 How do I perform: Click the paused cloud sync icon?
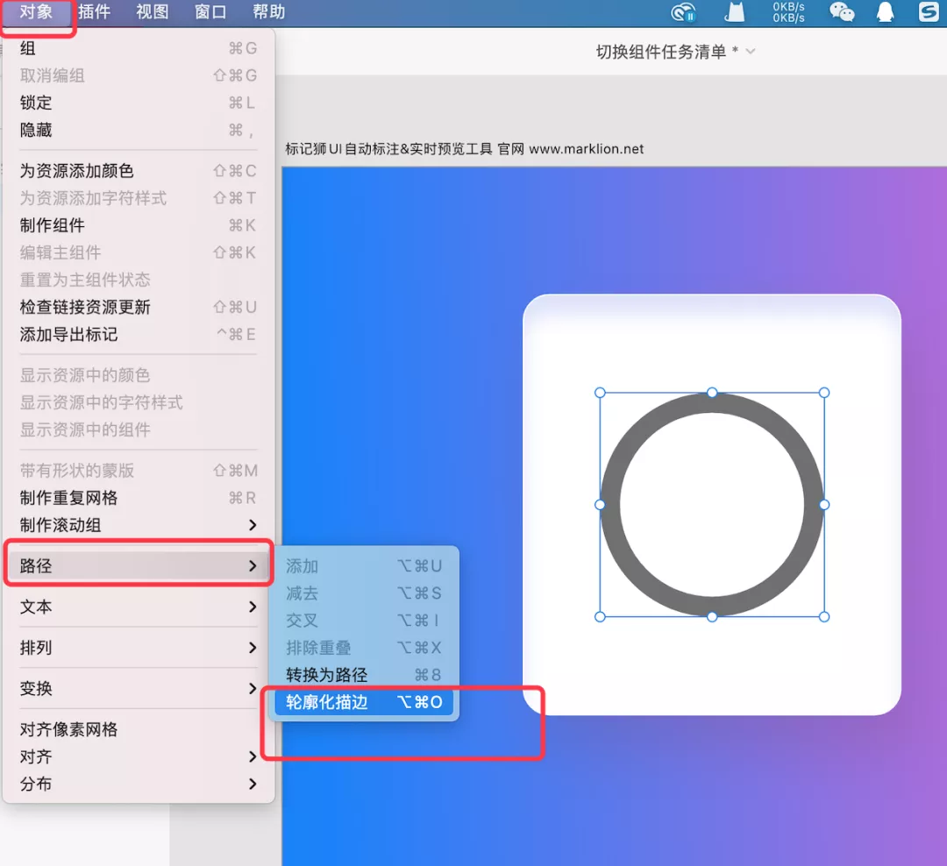(x=684, y=13)
